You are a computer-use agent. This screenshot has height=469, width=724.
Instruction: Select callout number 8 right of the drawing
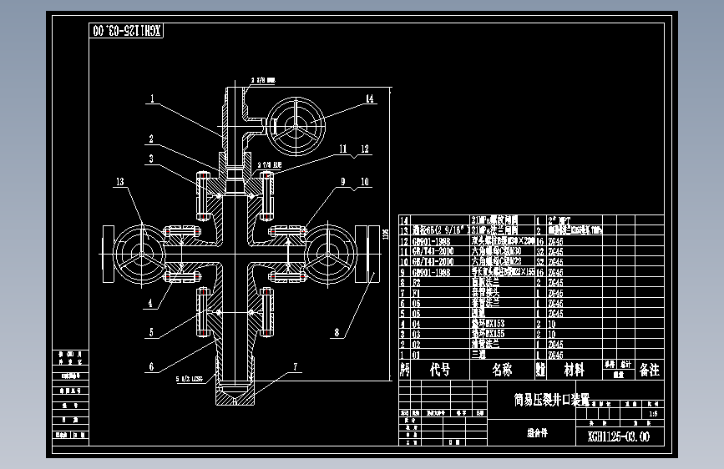point(337,332)
